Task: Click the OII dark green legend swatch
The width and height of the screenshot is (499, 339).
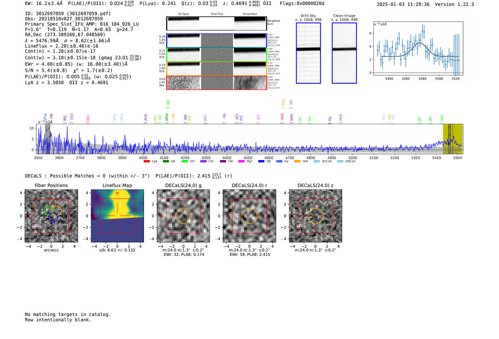Action: (166, 161)
